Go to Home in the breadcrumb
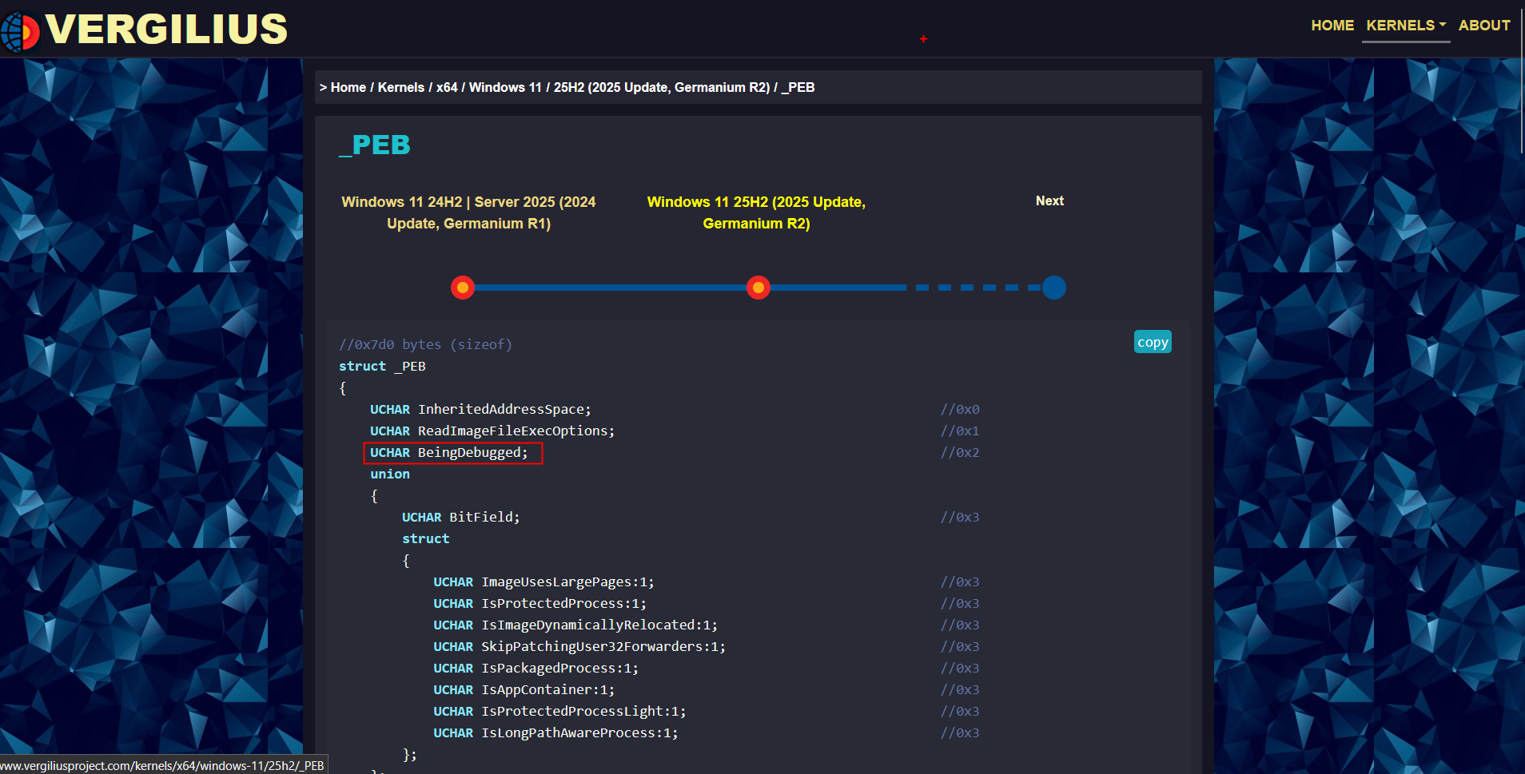Screen dimensions: 1525x774 pos(348,88)
